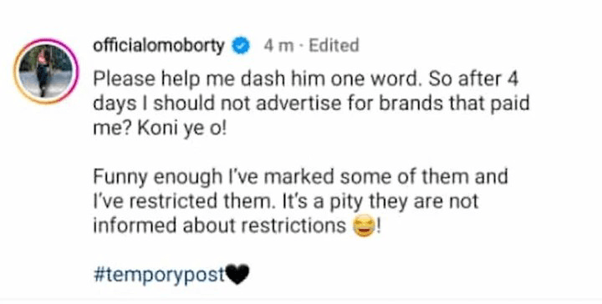Click the laughing emoji after "restrictions"
The image size is (602, 304).
364,226
